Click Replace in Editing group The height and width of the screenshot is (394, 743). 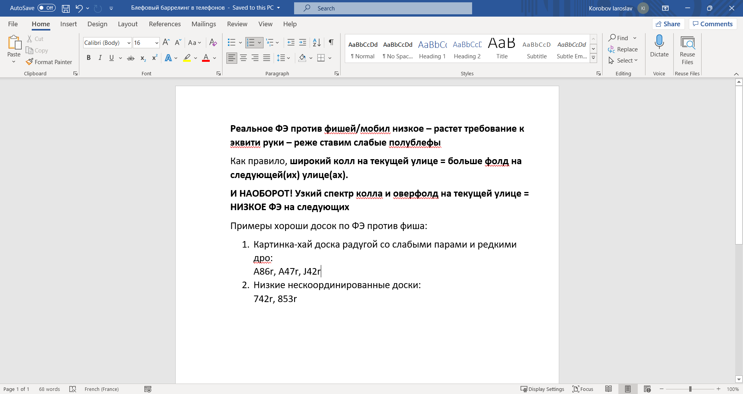623,49
